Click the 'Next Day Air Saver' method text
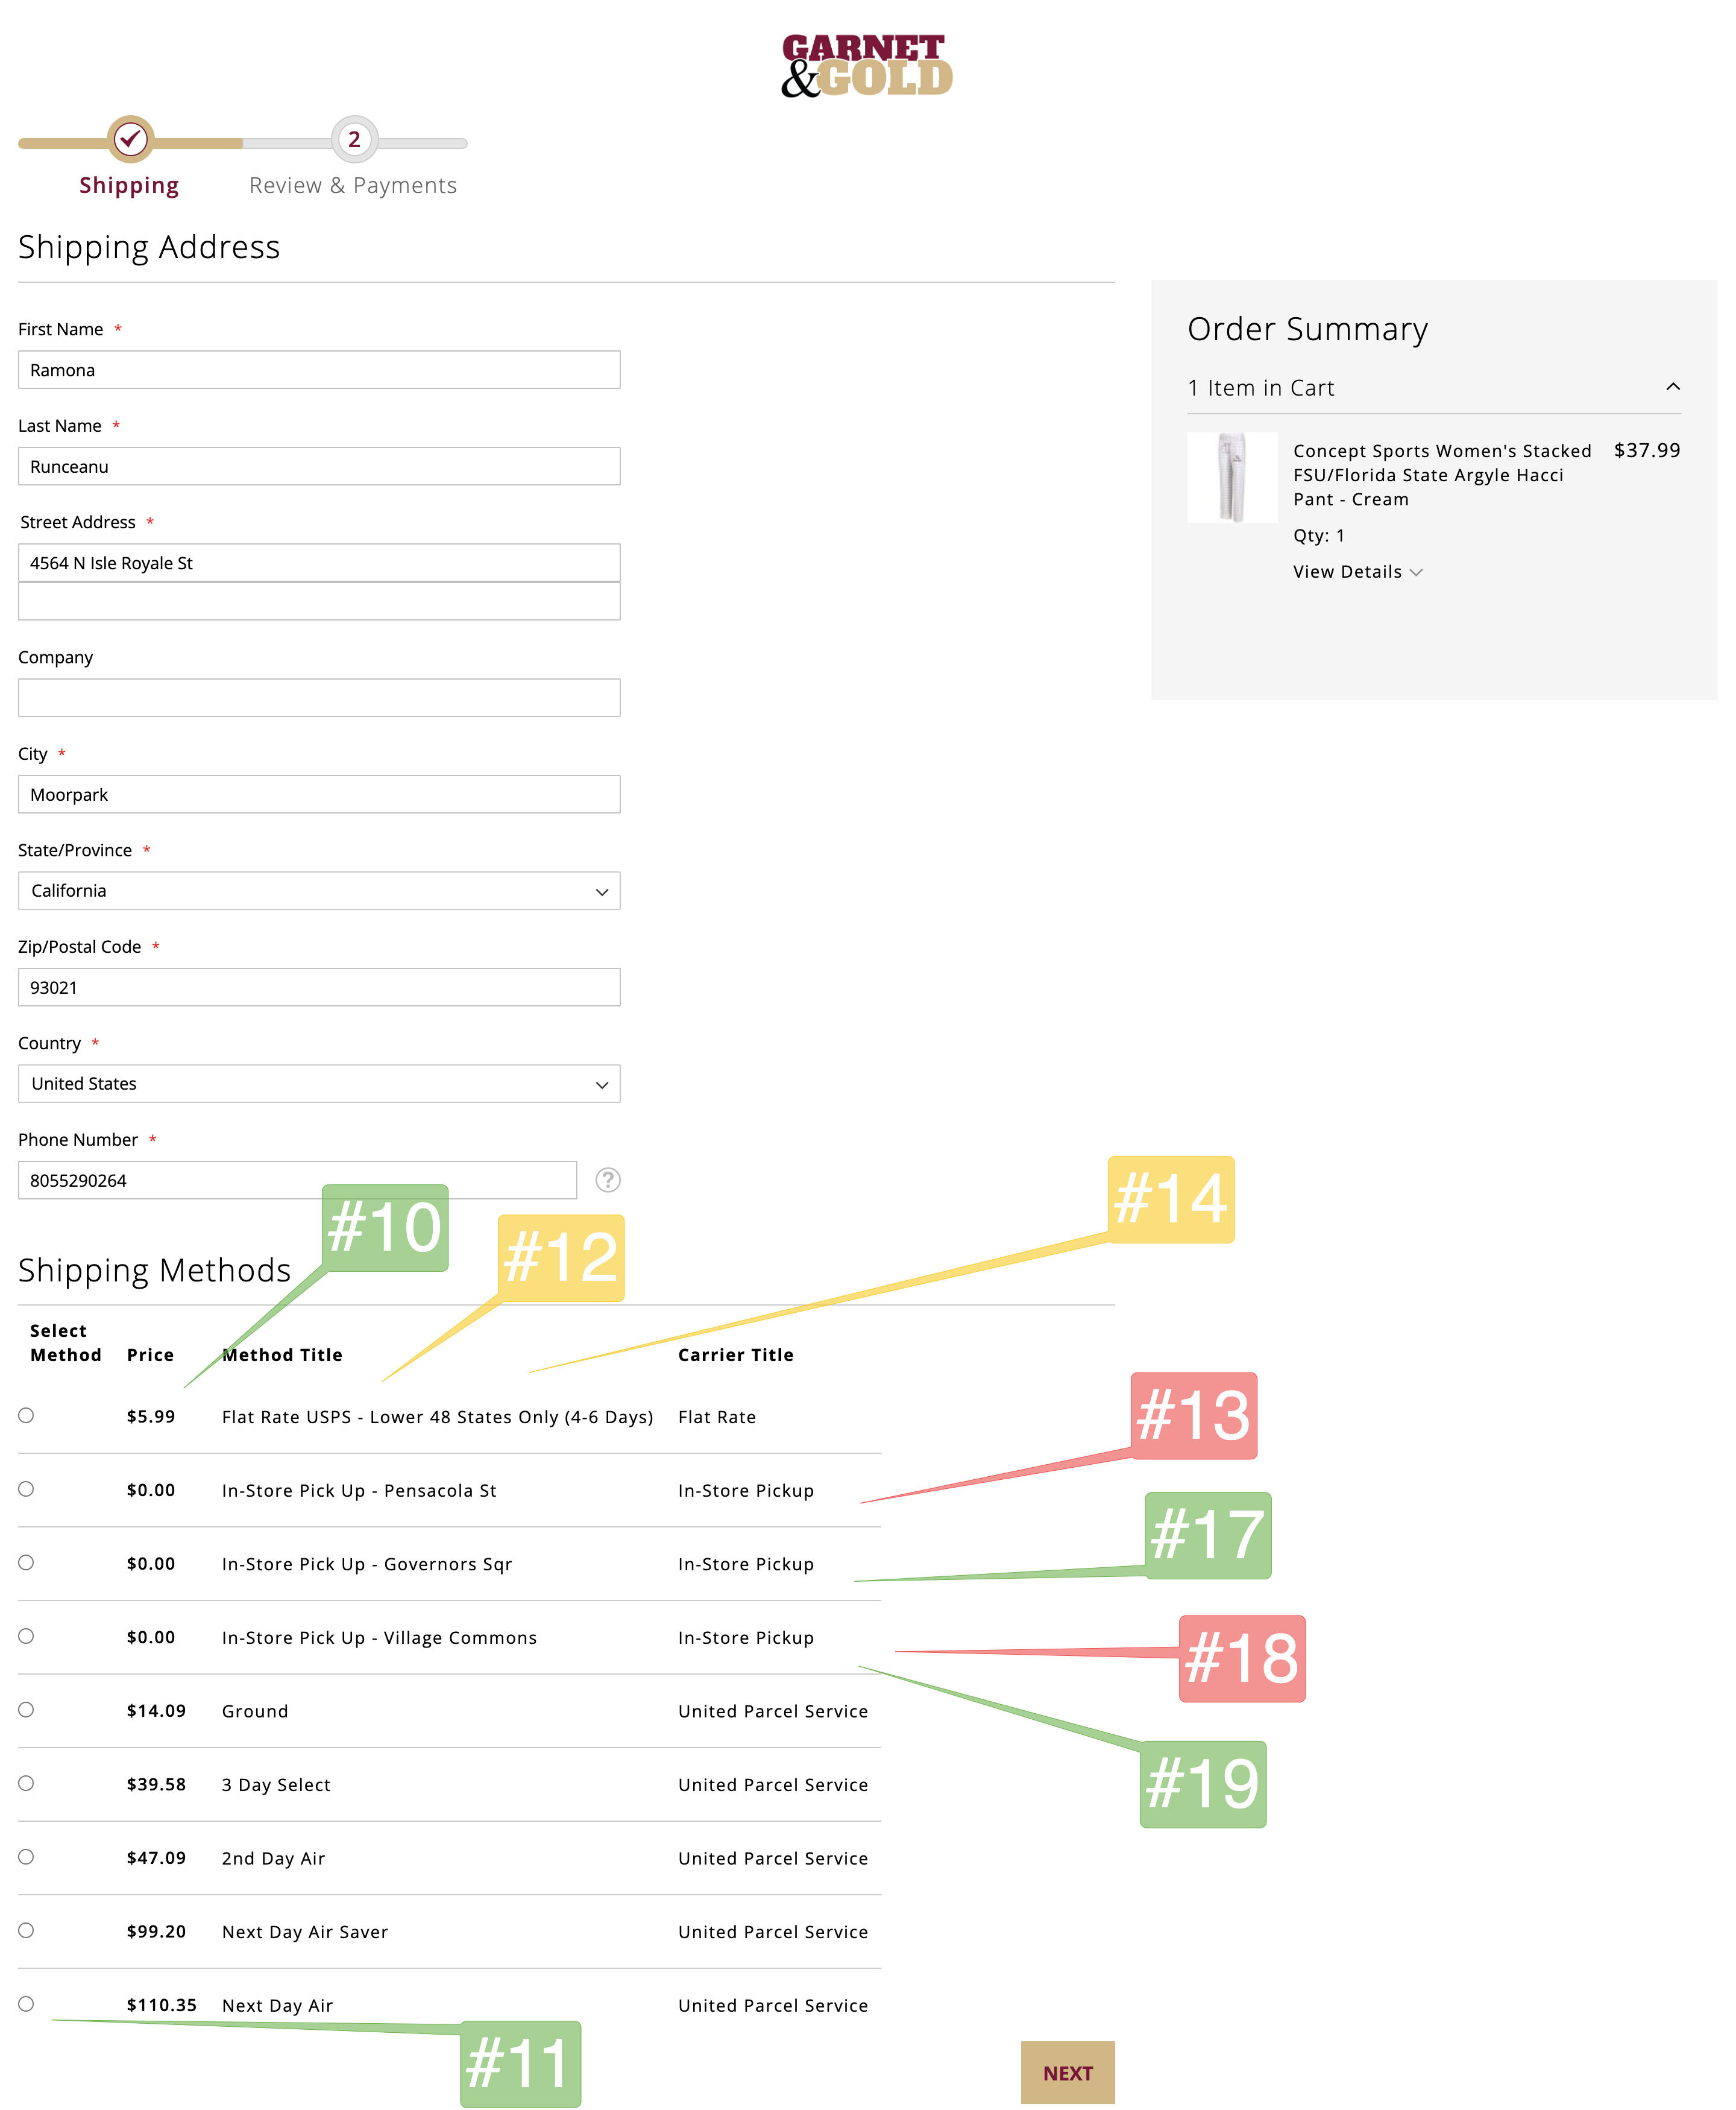The width and height of the screenshot is (1736, 2110). pos(305,1932)
